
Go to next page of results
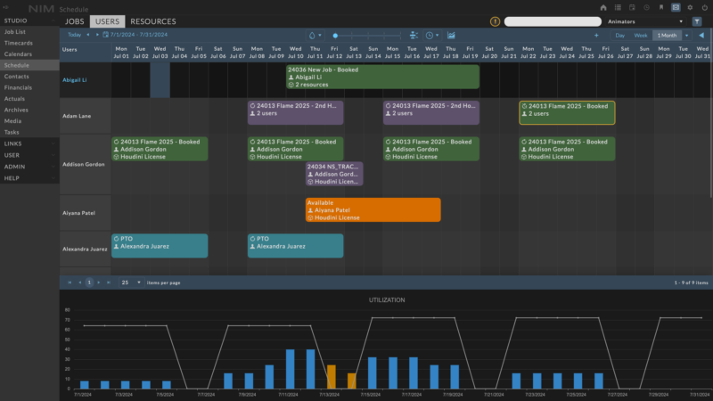(x=99, y=282)
